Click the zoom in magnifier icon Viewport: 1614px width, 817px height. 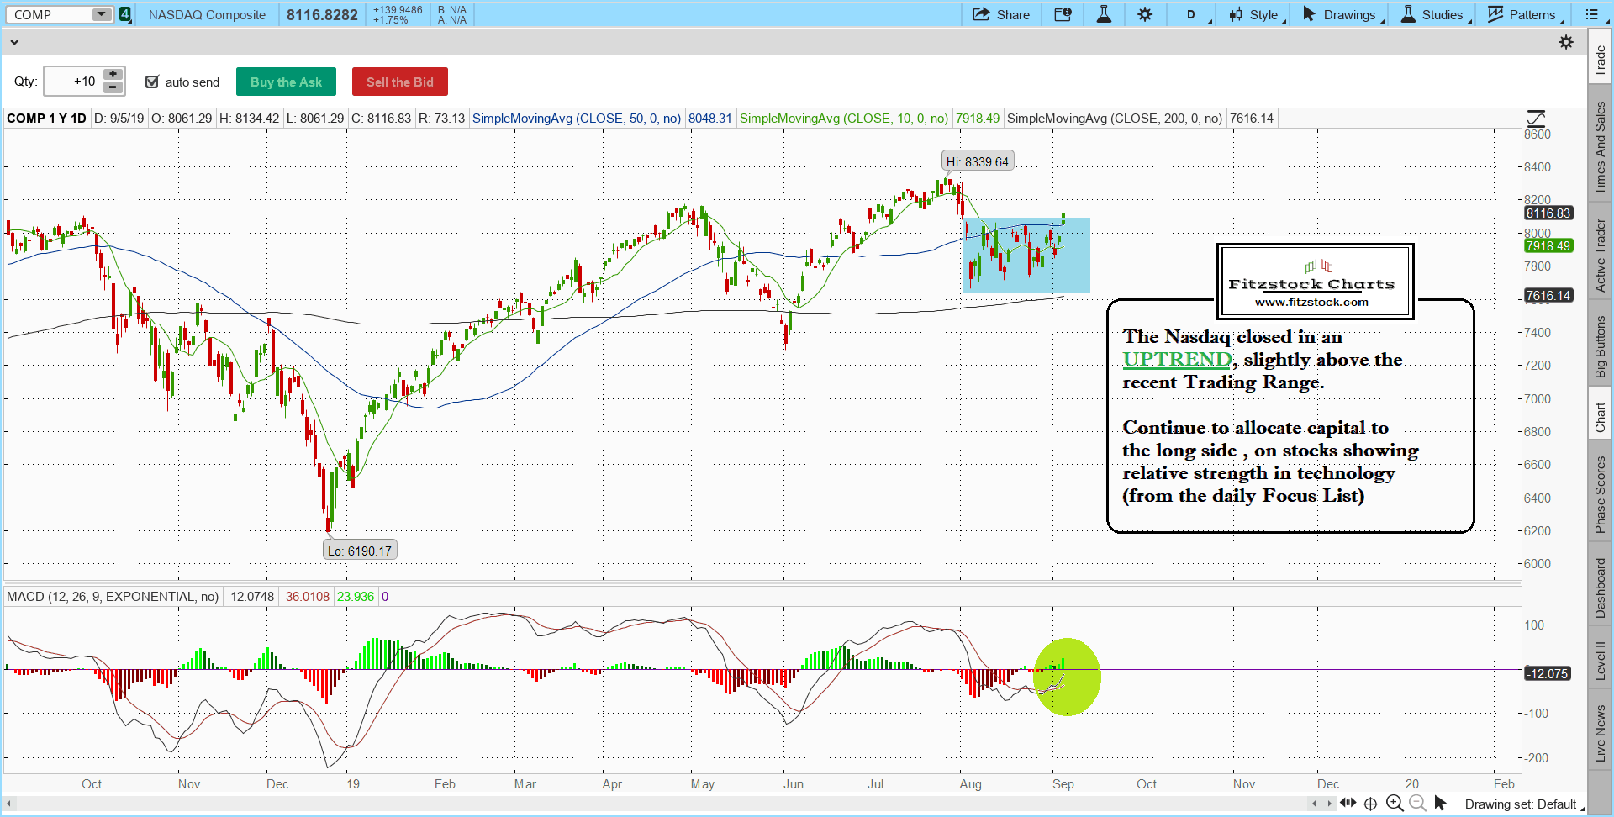pyautogui.click(x=1395, y=803)
